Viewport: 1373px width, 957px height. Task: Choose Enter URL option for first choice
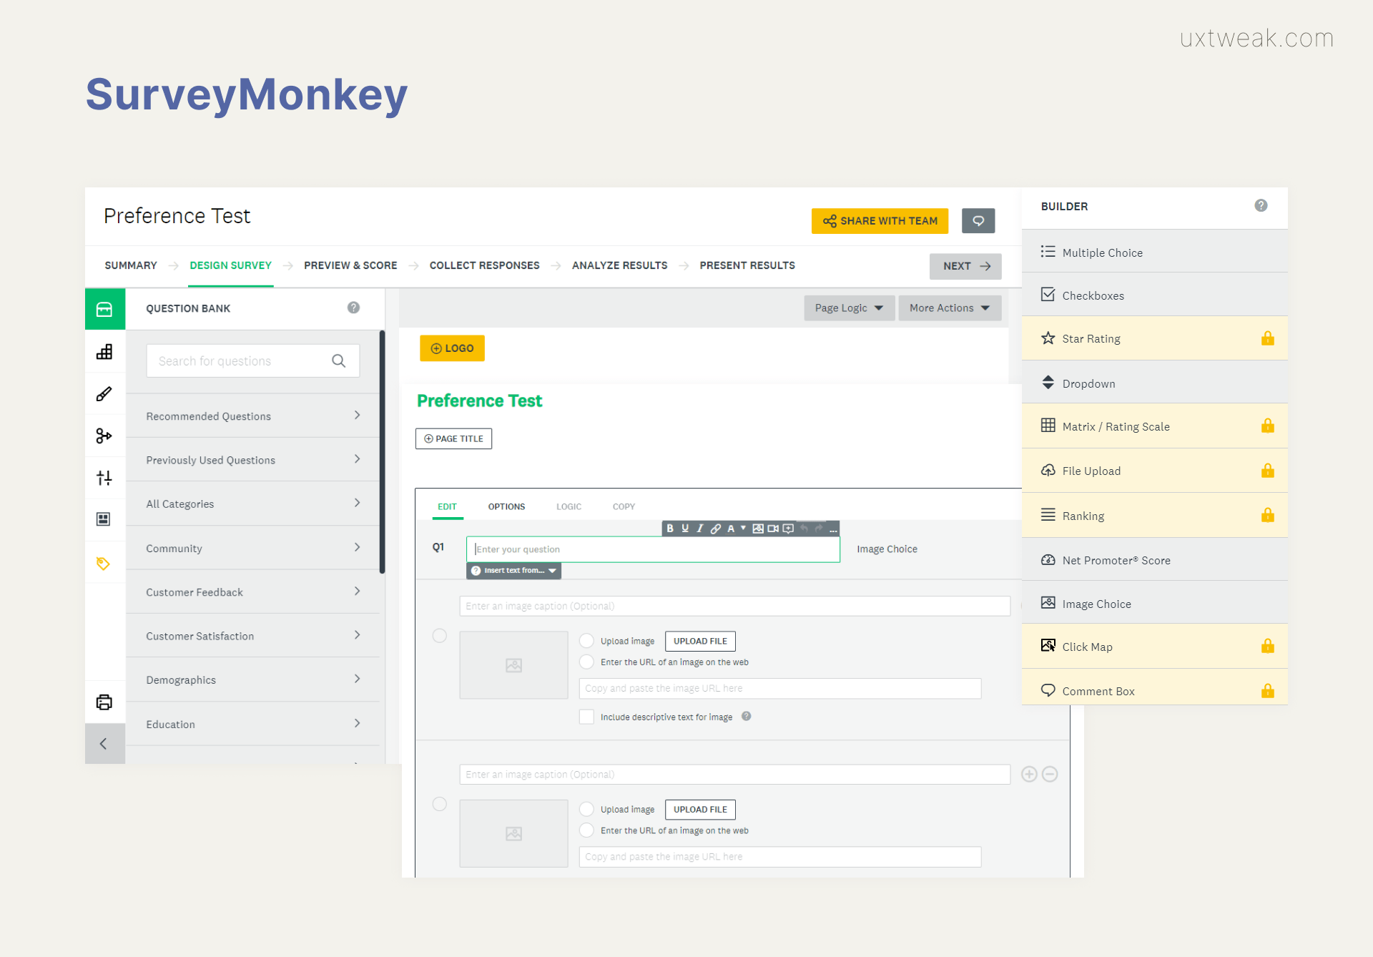point(586,662)
